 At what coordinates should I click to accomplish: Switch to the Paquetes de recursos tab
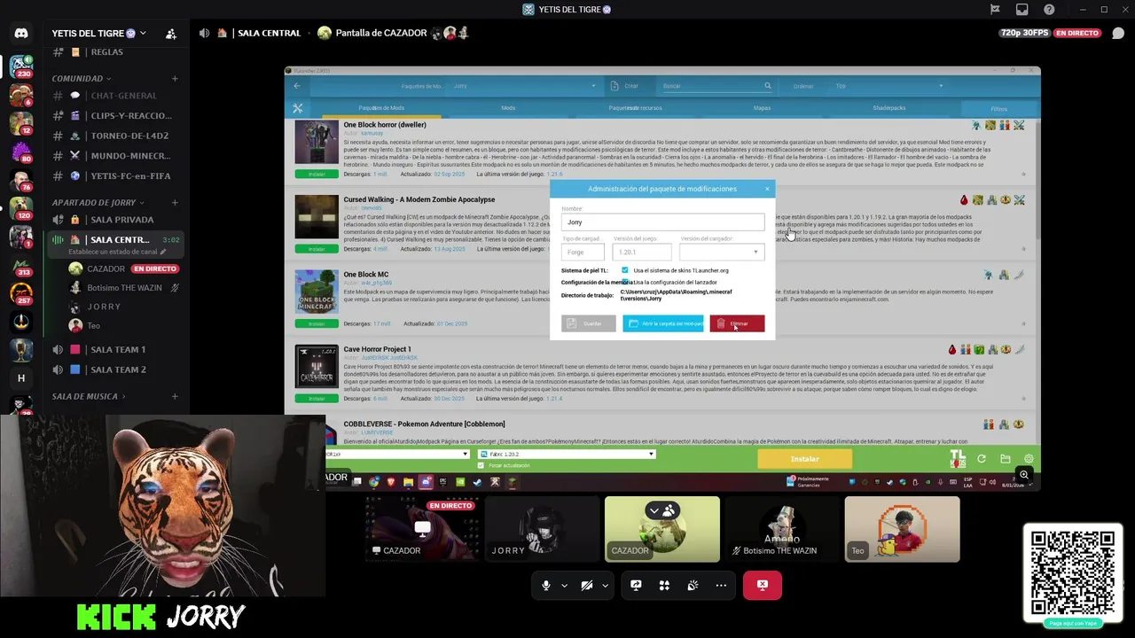click(635, 108)
